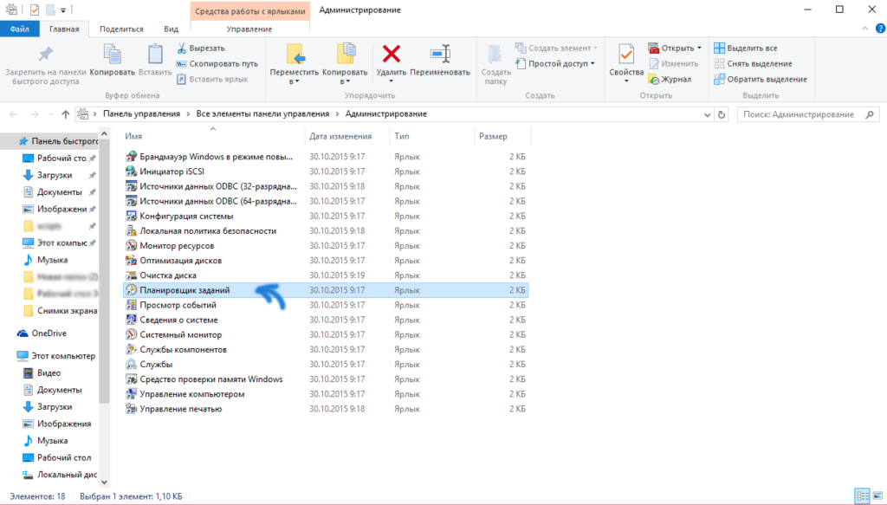887x505 pixels.
Task: Open Quick Access Toolbar customize dropdown
Action: coord(63,10)
